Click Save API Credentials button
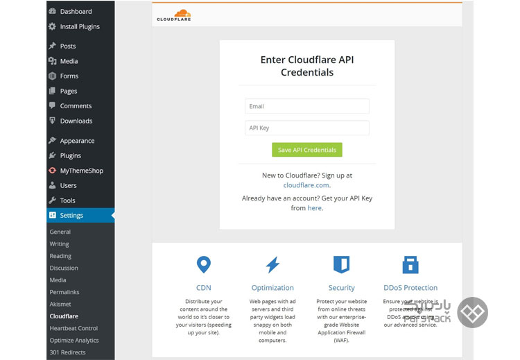520x360 pixels. (x=307, y=150)
